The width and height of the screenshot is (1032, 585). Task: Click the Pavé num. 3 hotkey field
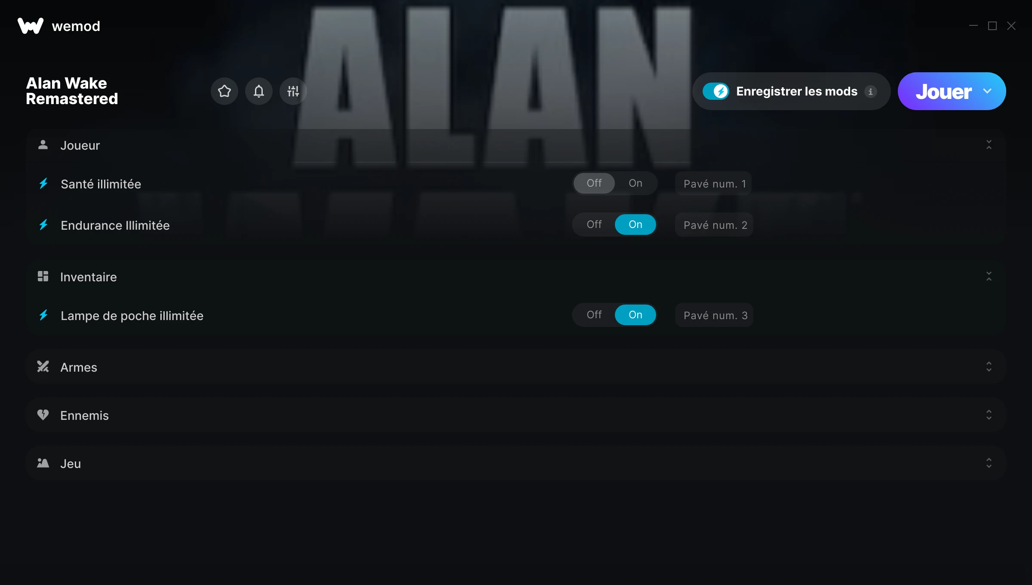pyautogui.click(x=714, y=315)
